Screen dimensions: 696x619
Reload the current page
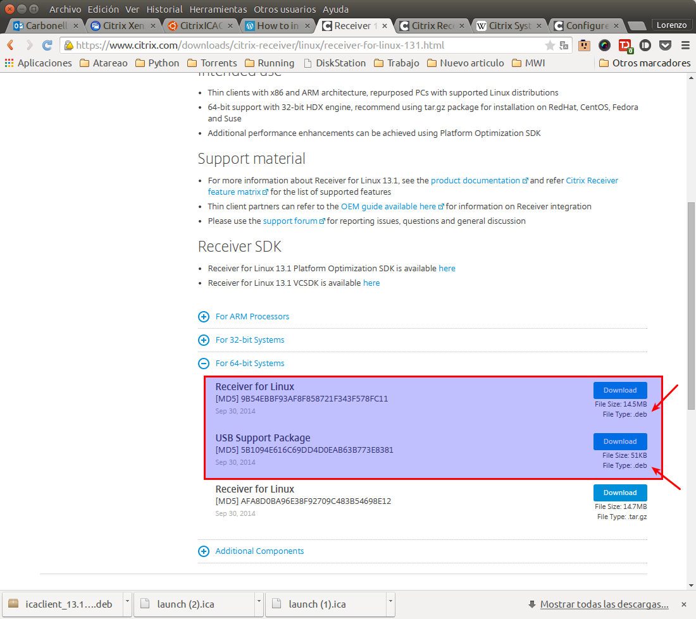pyautogui.click(x=47, y=46)
